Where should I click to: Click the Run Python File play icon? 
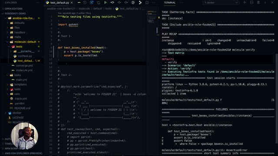coord(105,3)
